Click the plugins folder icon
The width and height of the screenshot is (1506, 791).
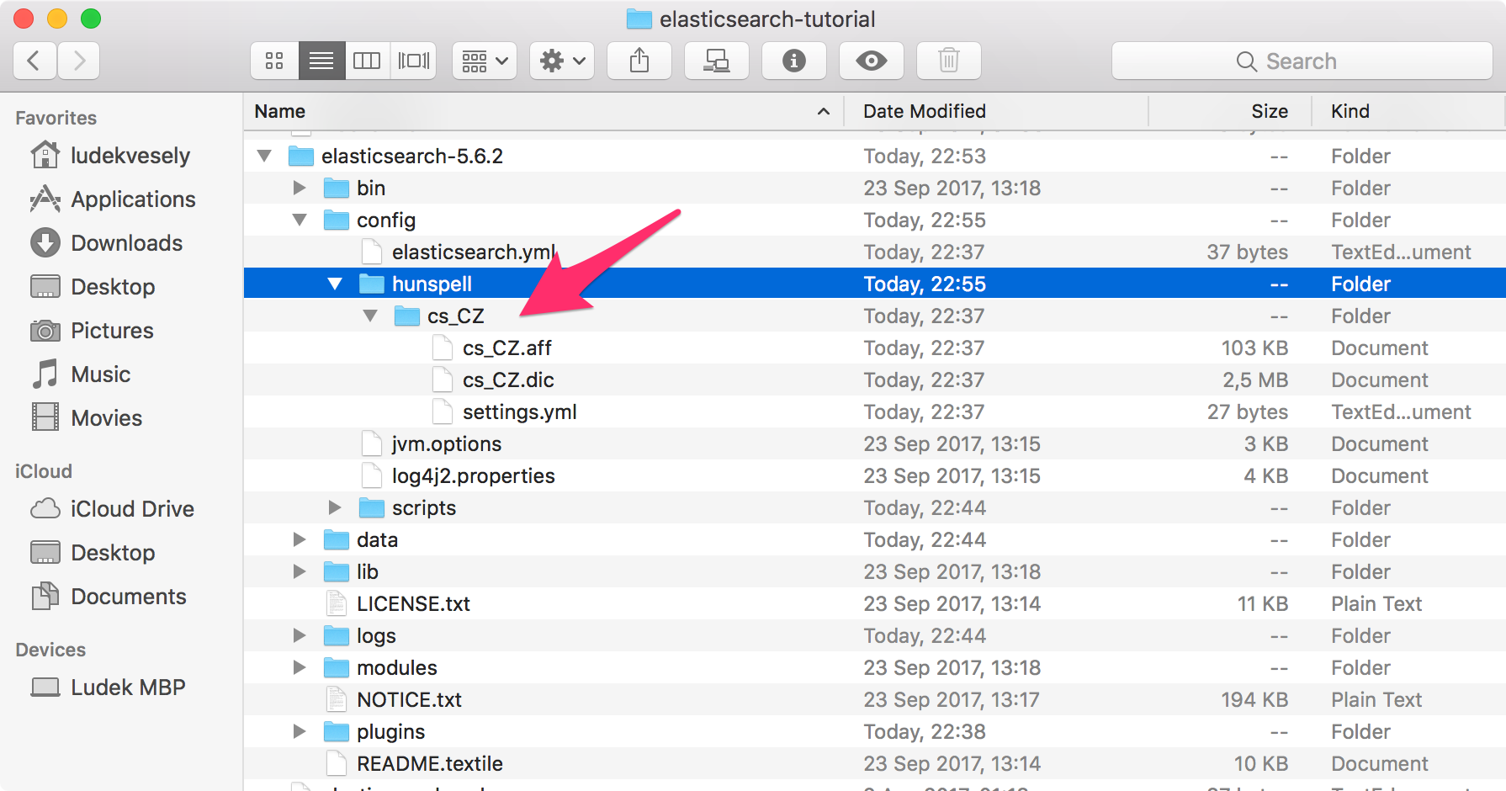point(337,731)
